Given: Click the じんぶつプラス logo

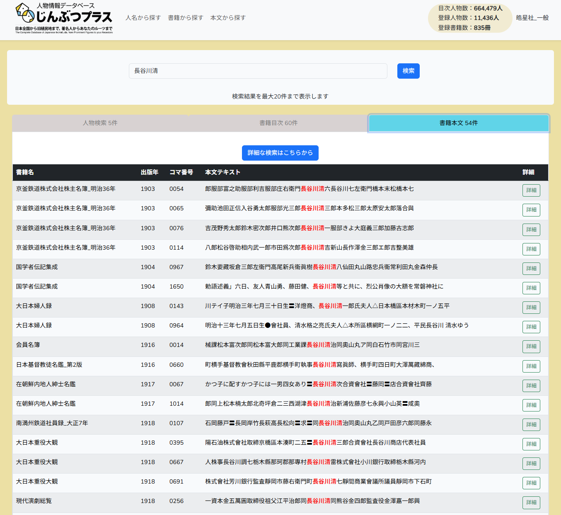Looking at the screenshot, I should pos(64,18).
